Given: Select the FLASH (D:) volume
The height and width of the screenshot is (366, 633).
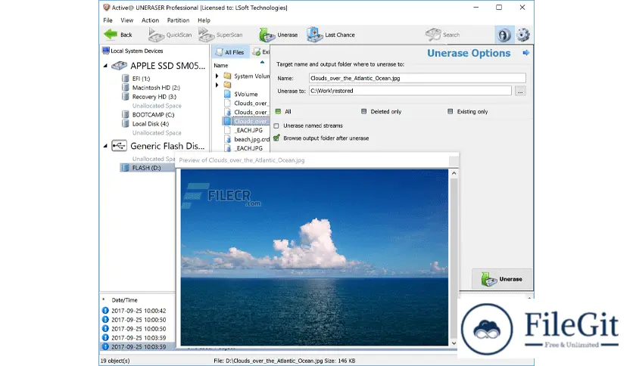Looking at the screenshot, I should point(148,168).
